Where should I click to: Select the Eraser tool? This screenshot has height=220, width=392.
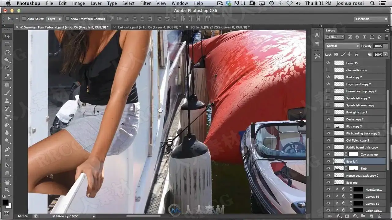pos(7,117)
